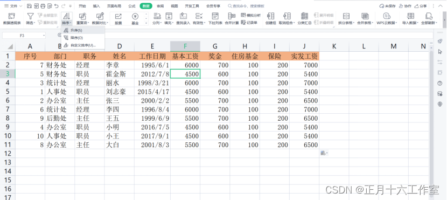The height and width of the screenshot is (200, 447).
Task: Switch to the 审阅 ribbon tab
Action: coord(160,6)
